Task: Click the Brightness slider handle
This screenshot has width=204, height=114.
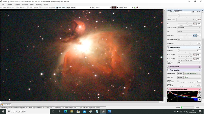Action: point(179,50)
